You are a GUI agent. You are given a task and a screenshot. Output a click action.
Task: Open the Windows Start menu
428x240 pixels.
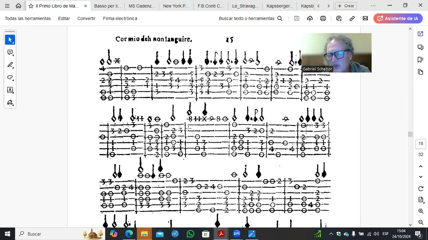tap(7, 234)
